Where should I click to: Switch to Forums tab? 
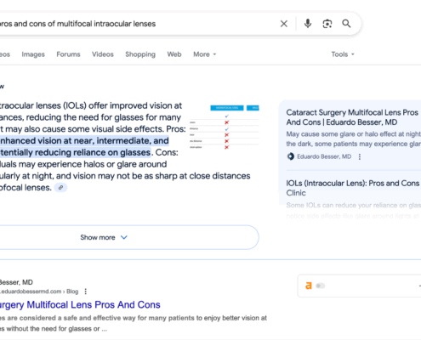click(x=68, y=54)
